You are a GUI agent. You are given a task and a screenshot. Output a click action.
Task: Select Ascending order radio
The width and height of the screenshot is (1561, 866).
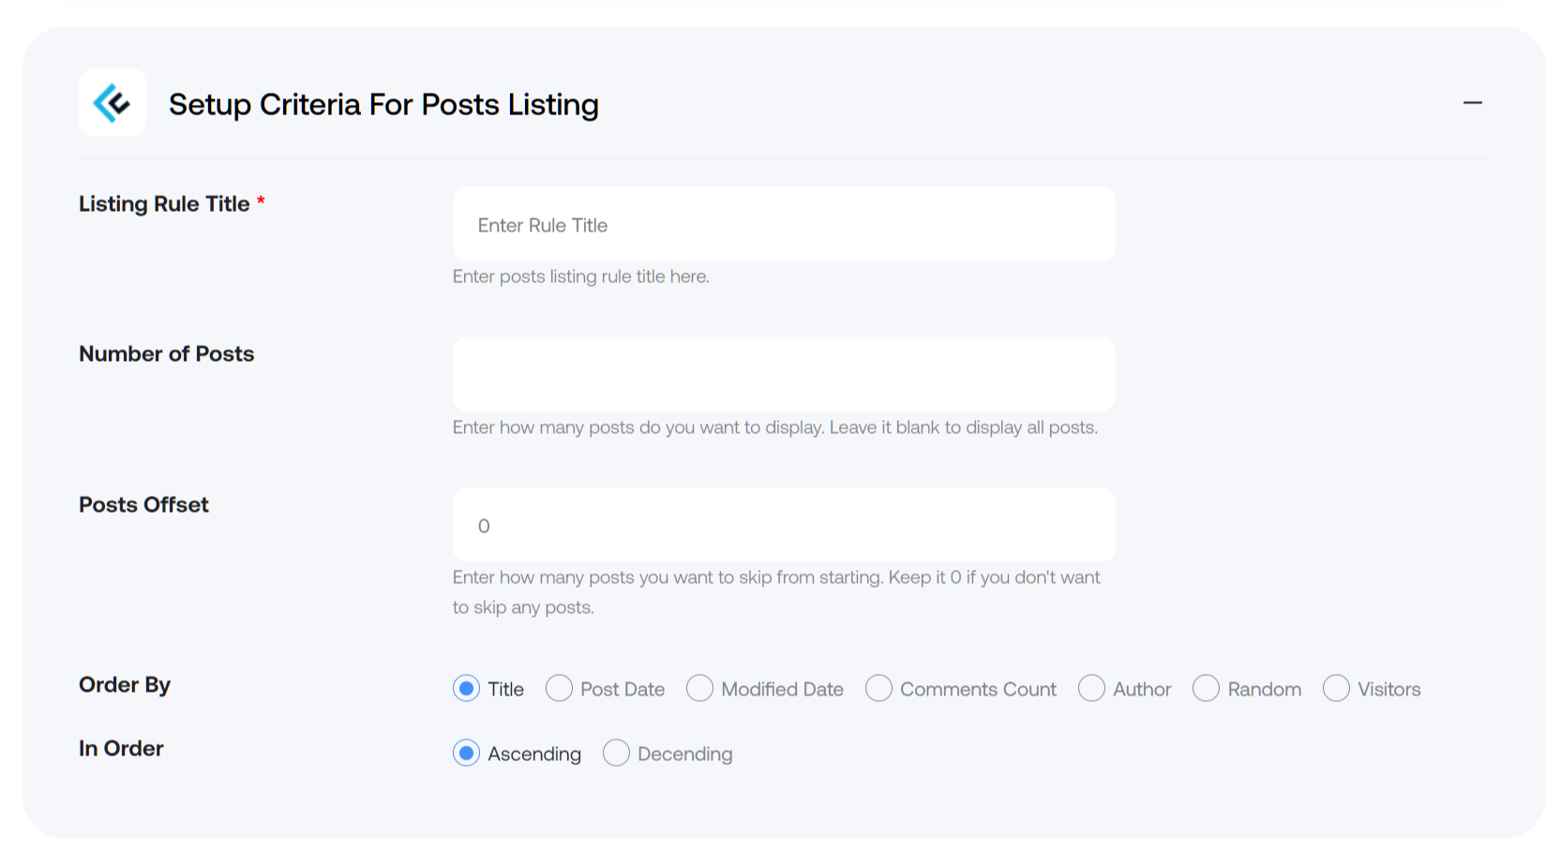(x=466, y=754)
